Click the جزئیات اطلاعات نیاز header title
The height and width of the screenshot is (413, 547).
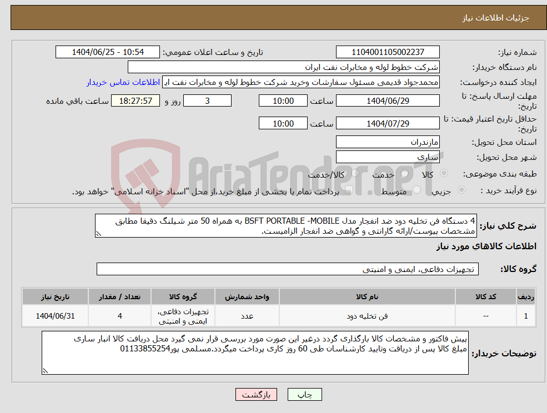coord(496,18)
